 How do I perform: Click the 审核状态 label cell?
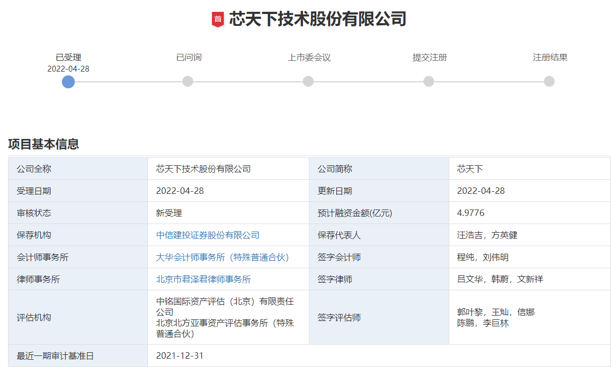(78, 213)
